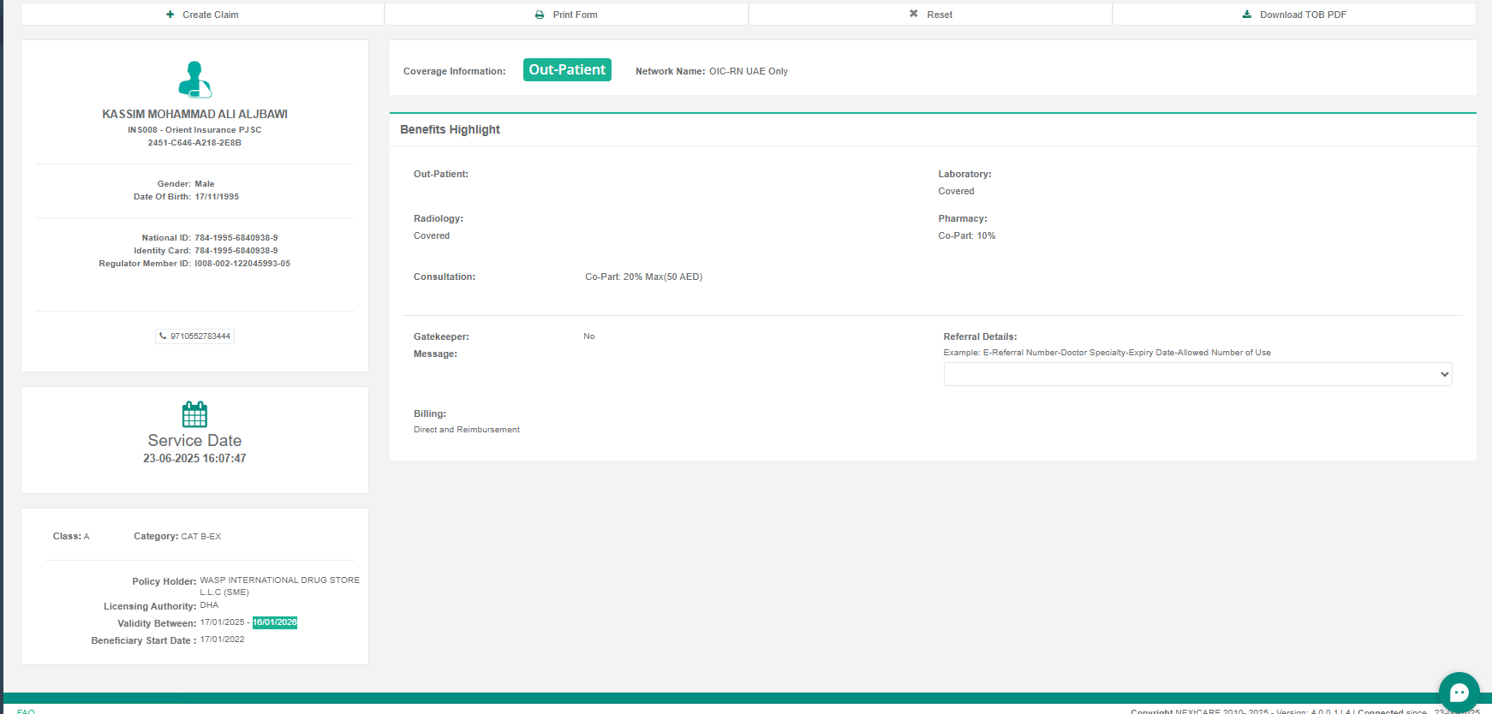This screenshot has width=1492, height=714.
Task: Click the plus icon beside Create Claim
Action: [x=170, y=15]
